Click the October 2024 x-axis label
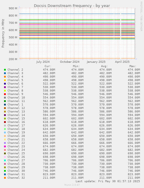Screen dimensions: 144x188 tap(70, 62)
